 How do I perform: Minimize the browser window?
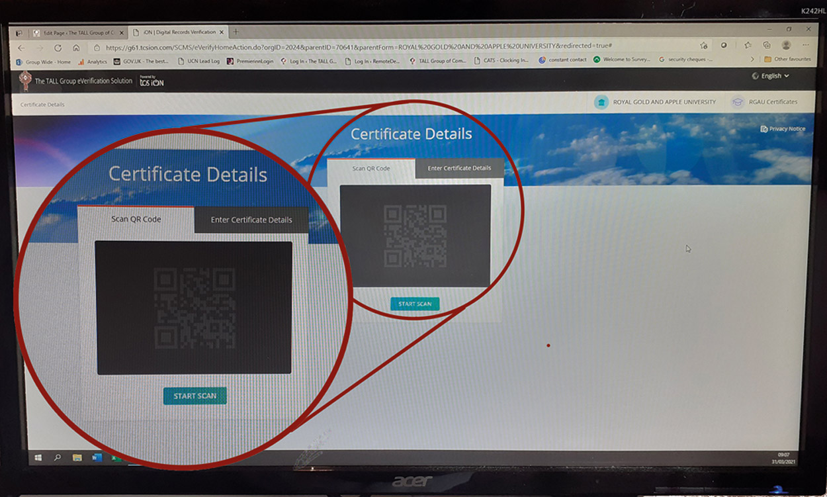pyautogui.click(x=768, y=29)
